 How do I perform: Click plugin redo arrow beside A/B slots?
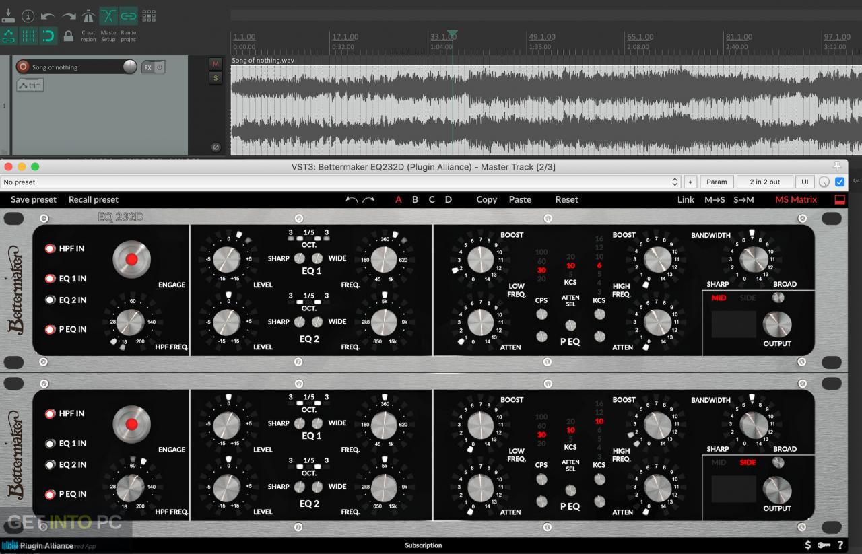point(368,199)
